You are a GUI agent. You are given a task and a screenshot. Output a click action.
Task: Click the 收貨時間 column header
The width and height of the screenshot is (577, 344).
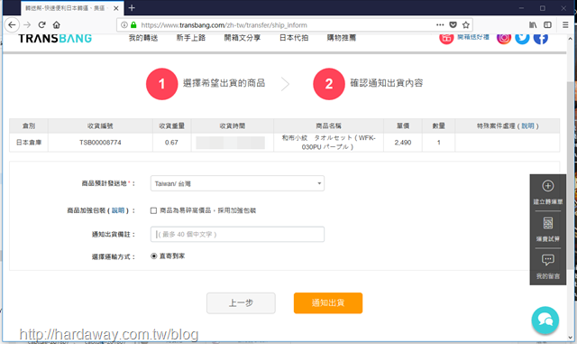(233, 126)
